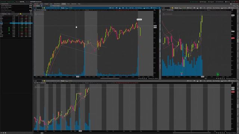
Task: Open Drawing set Default selector below top-left chart
Action: tap(153, 79)
